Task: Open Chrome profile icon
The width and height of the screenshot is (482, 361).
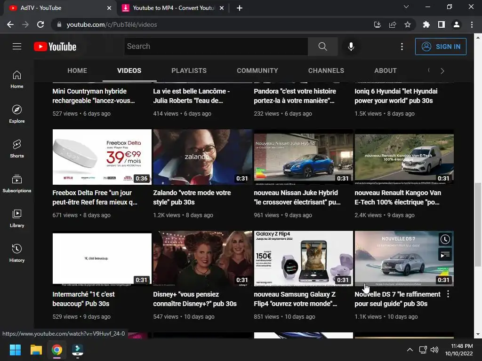Action: tap(457, 24)
